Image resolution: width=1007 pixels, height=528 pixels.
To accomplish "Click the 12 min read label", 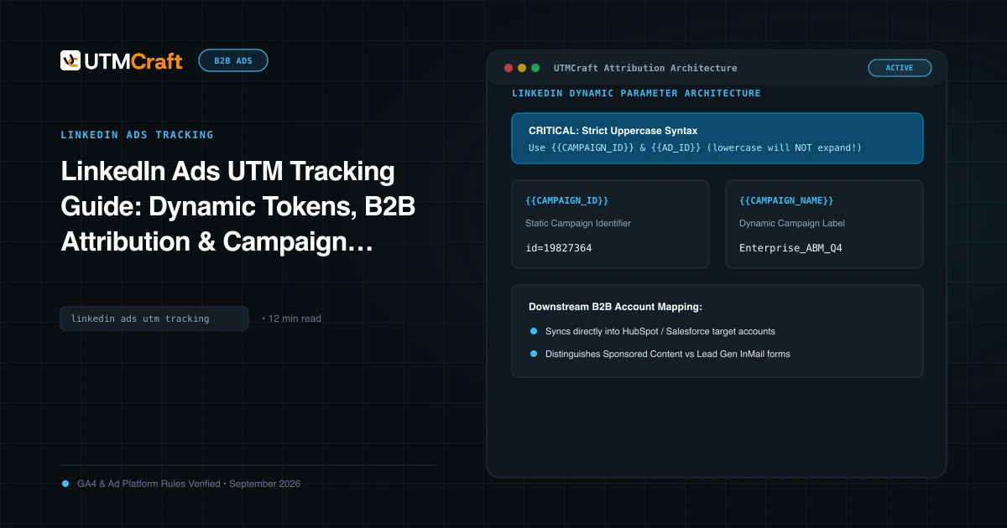I will [295, 318].
